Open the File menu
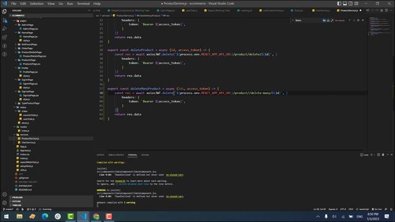 (x=14, y=4)
